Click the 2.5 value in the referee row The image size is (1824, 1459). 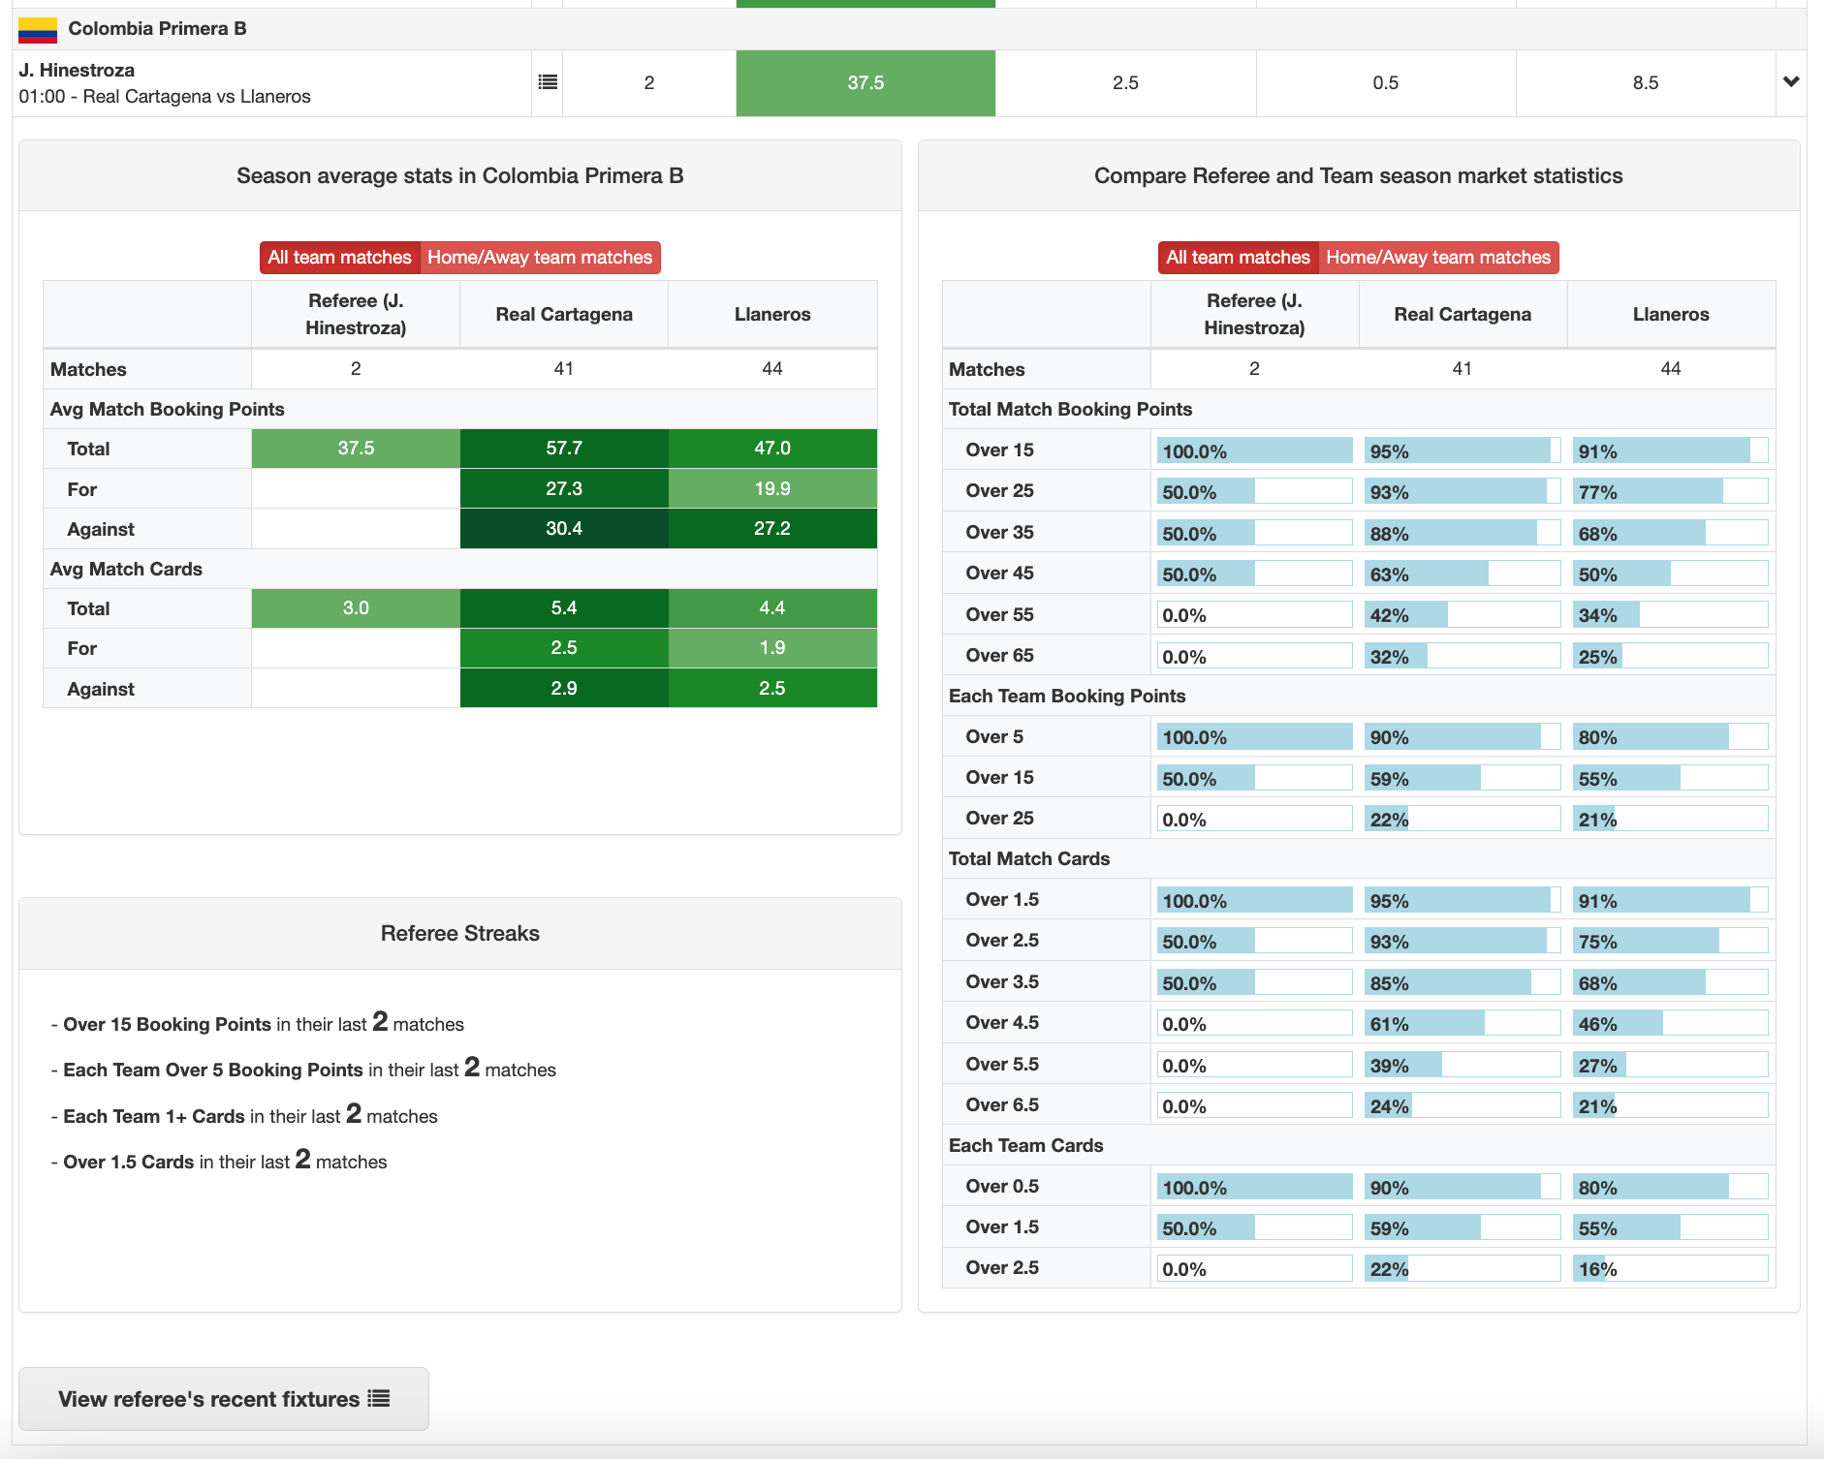[1125, 83]
